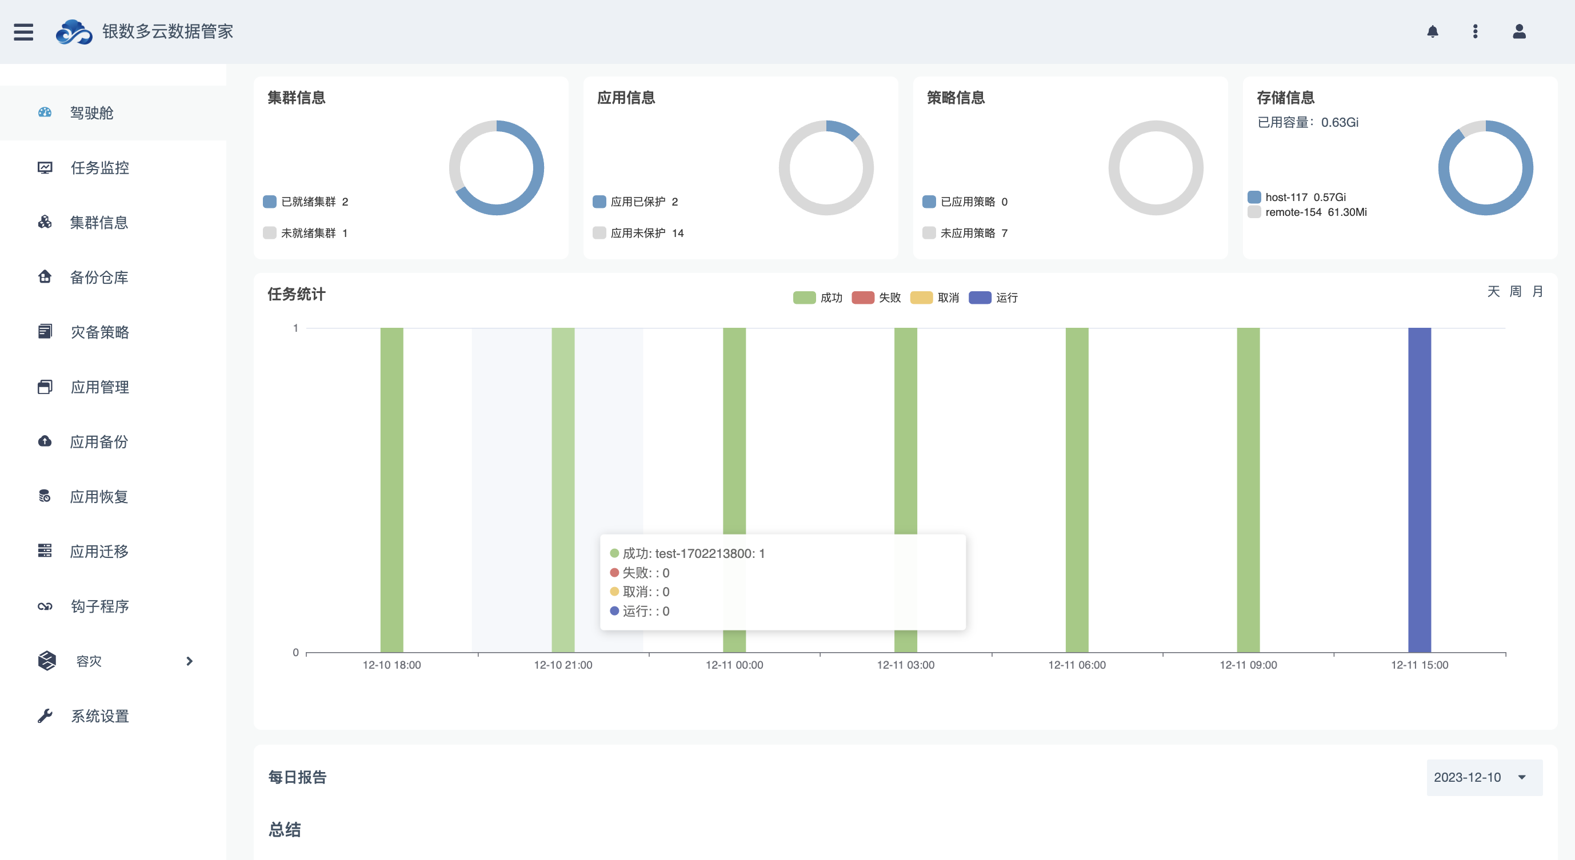Screen dimensions: 1575x860
Task: Toggle 未就绪集群 legend swatch
Action: [x=270, y=233]
